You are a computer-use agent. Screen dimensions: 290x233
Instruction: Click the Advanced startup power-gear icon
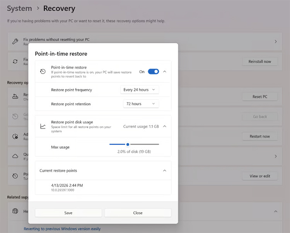[15, 136]
